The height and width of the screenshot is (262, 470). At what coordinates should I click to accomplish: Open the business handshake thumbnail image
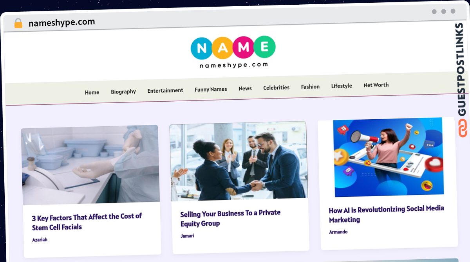[x=239, y=161]
